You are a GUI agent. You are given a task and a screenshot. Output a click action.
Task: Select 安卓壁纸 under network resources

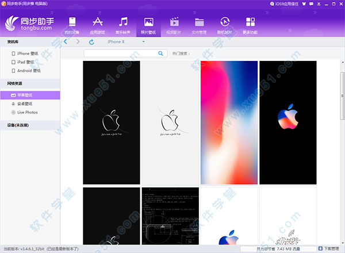tap(25, 104)
